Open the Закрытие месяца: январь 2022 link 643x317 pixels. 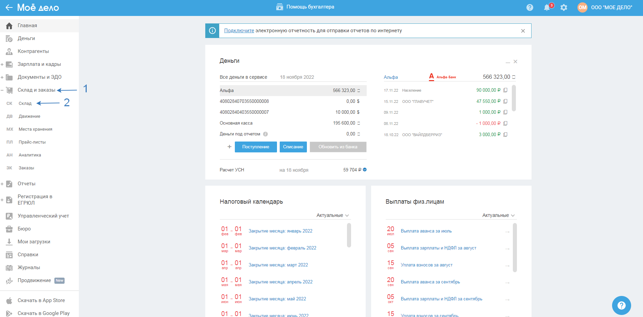click(280, 231)
